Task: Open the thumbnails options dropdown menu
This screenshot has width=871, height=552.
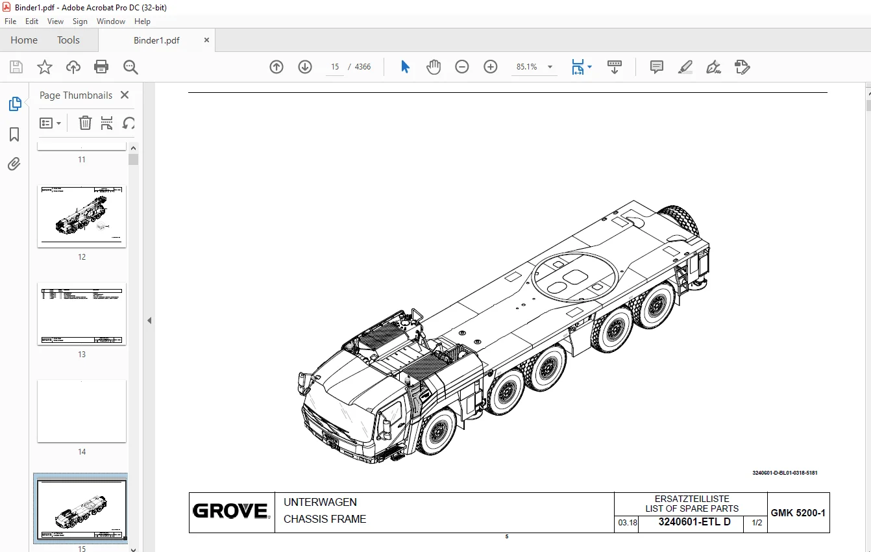Action: (x=50, y=123)
